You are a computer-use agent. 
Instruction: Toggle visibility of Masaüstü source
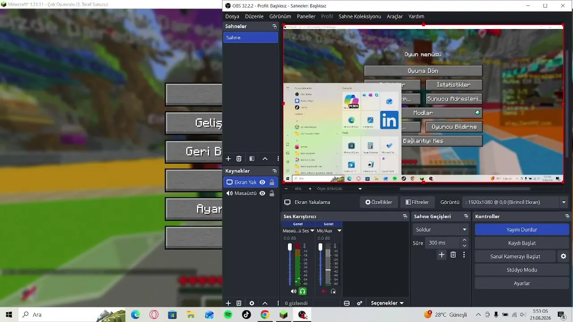coord(262,193)
